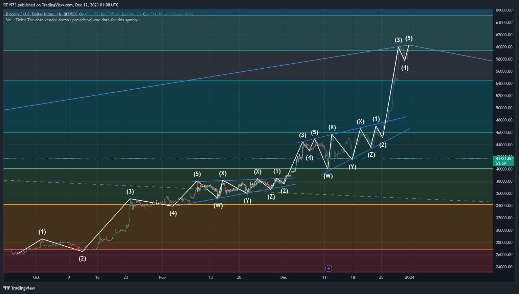Screen dimensions: 519x294
Task: Click the 36000.00 price axis label
Action: [504, 193]
